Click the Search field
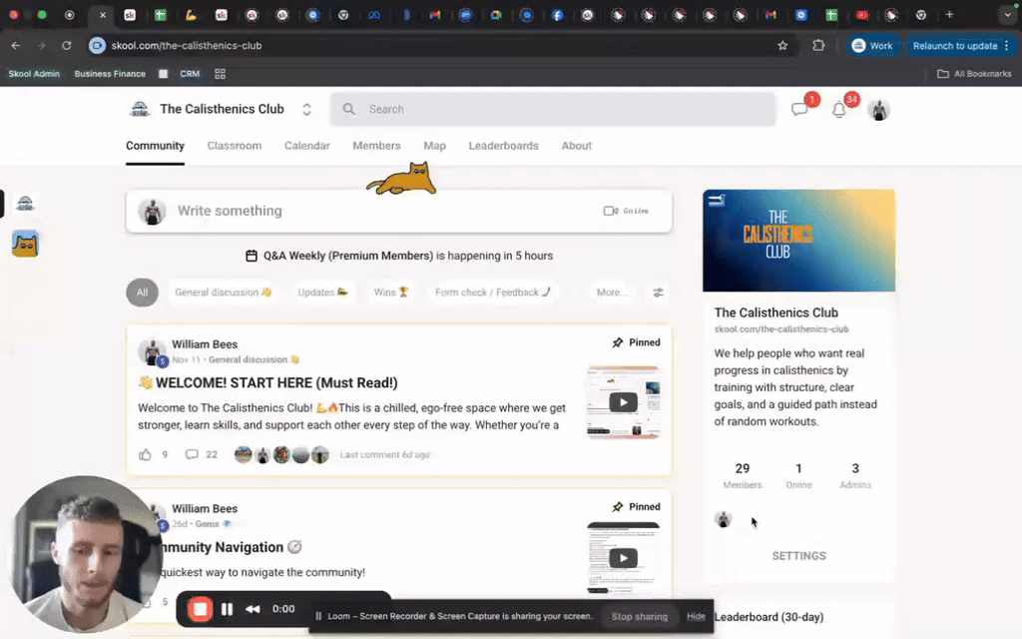The width and height of the screenshot is (1022, 639). tap(553, 109)
